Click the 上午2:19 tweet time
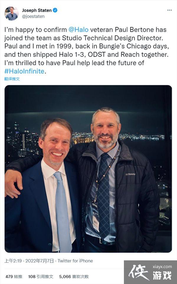Viewport: 177px width, 284px height. click(x=13, y=261)
